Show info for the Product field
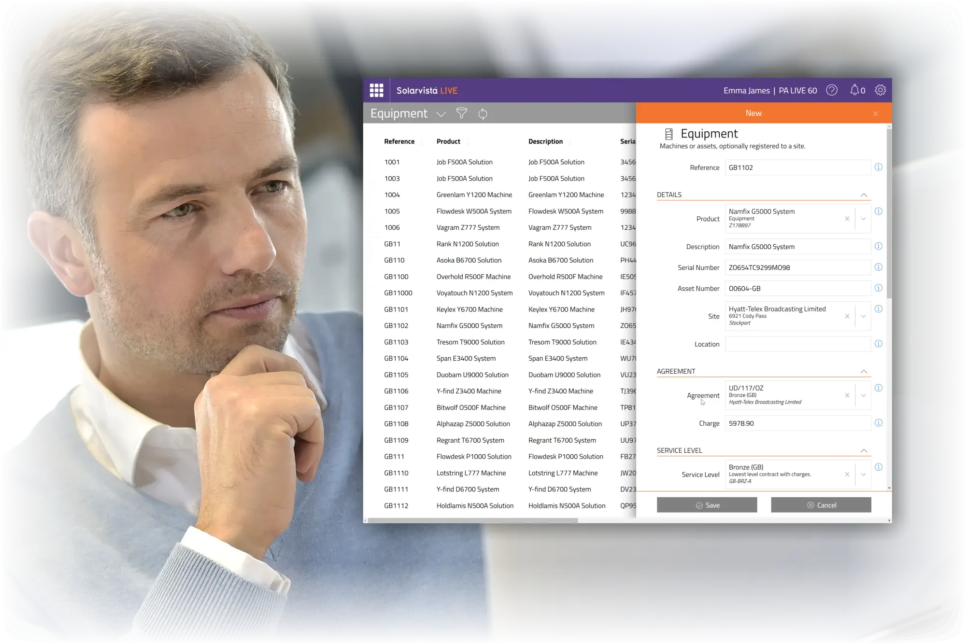This screenshot has width=966, height=644. coord(879,211)
